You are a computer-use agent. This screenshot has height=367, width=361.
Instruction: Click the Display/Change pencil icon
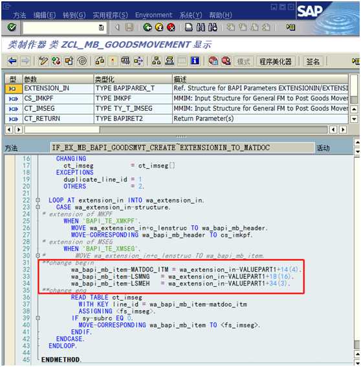(43, 61)
